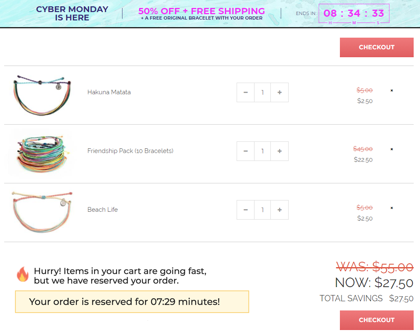Select the Friendship Pack quantity field
Image resolution: width=420 pixels, height=336 pixels.
coord(263,151)
